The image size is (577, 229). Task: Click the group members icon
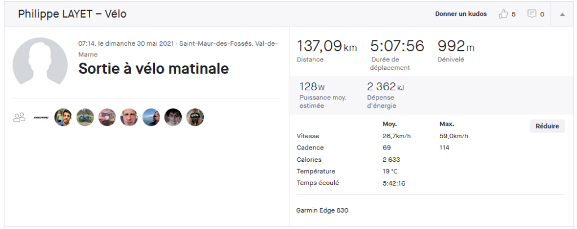pos(19,117)
